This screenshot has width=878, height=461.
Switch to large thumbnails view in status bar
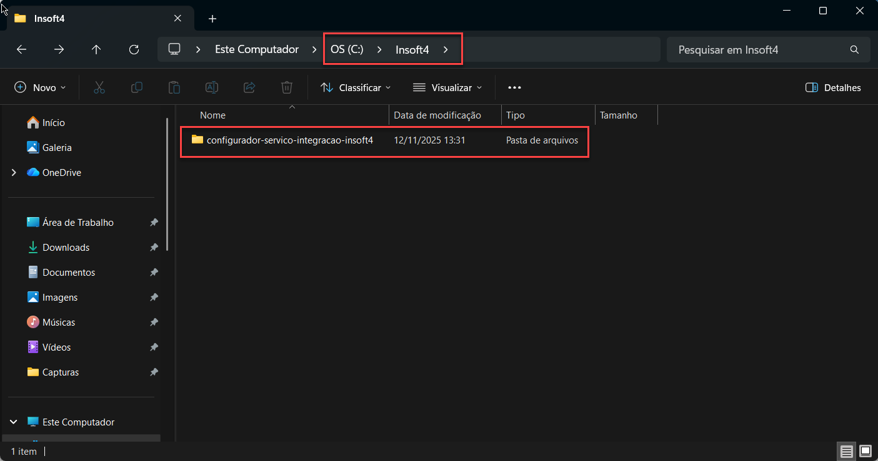[865, 451]
